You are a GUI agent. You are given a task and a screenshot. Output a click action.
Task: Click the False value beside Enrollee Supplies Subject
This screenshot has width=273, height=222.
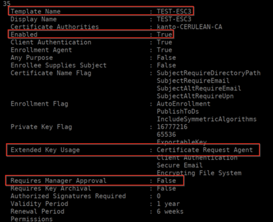166,65
